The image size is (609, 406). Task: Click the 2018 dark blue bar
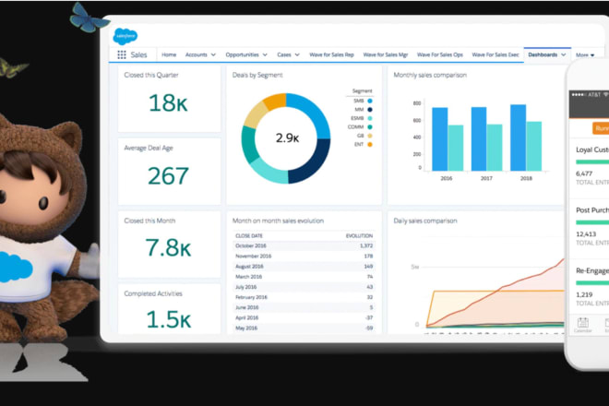pos(519,137)
